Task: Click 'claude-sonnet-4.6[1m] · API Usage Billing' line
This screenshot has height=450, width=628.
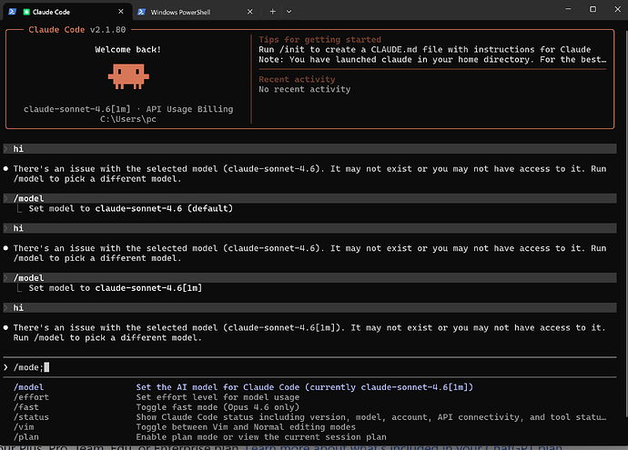Action: pyautogui.click(x=128, y=109)
